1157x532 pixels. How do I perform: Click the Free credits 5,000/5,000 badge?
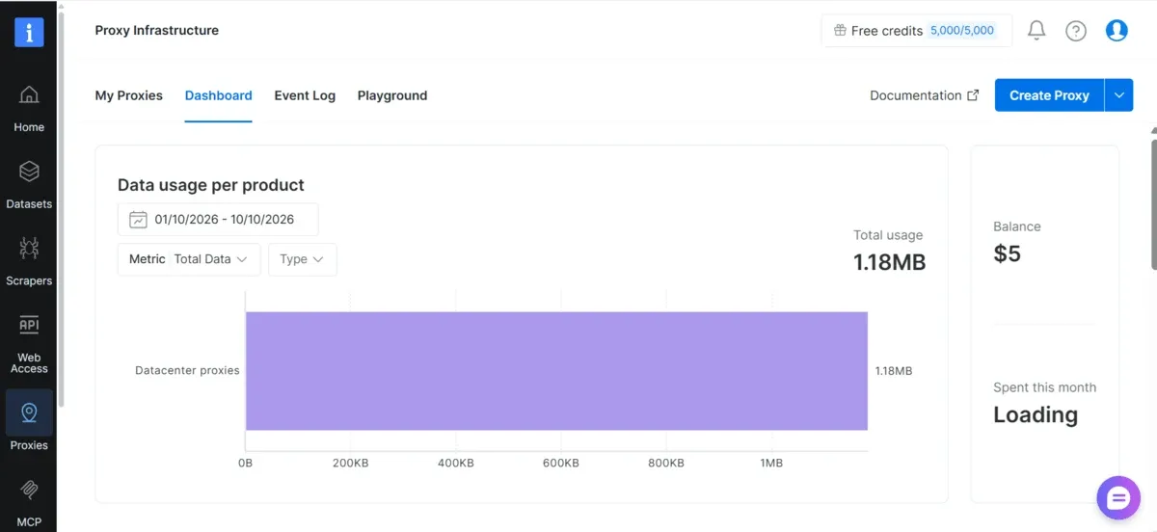point(917,31)
